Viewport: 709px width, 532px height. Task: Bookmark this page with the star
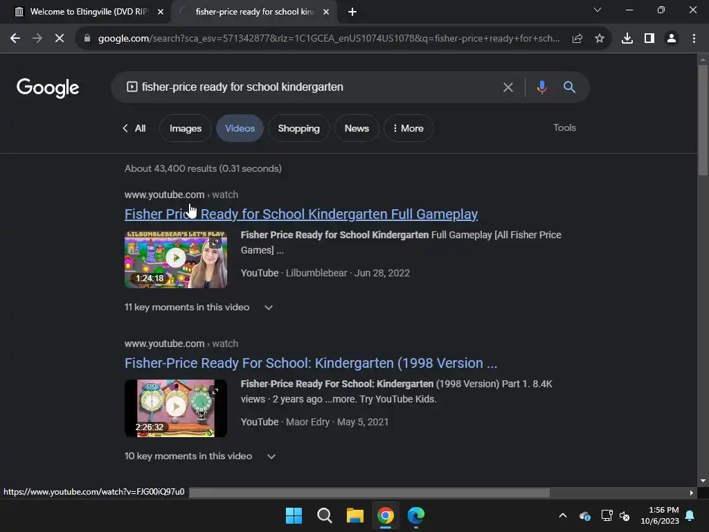click(x=600, y=39)
